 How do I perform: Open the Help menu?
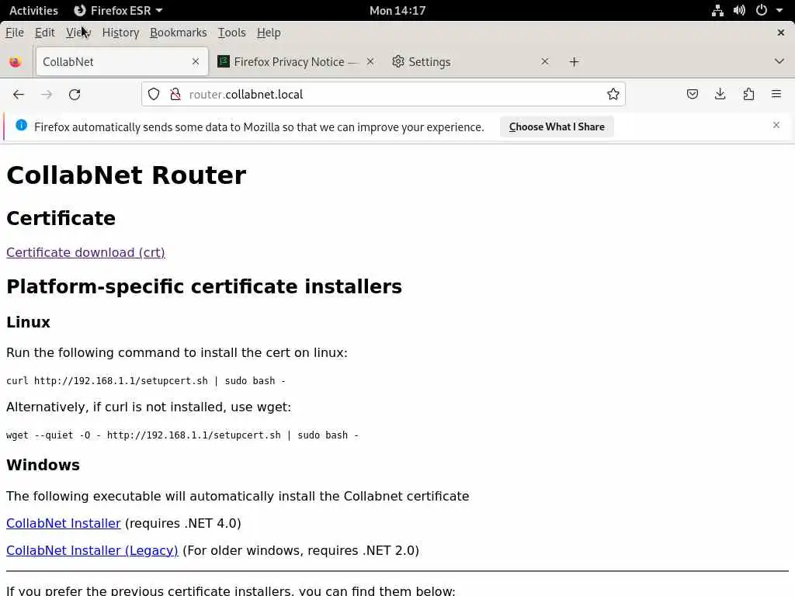click(x=269, y=33)
